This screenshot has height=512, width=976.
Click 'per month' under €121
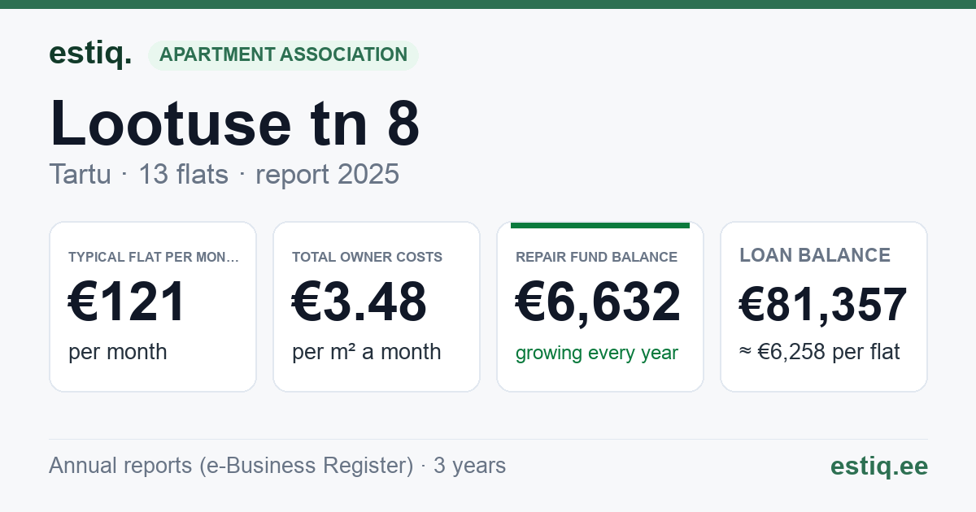click(118, 352)
